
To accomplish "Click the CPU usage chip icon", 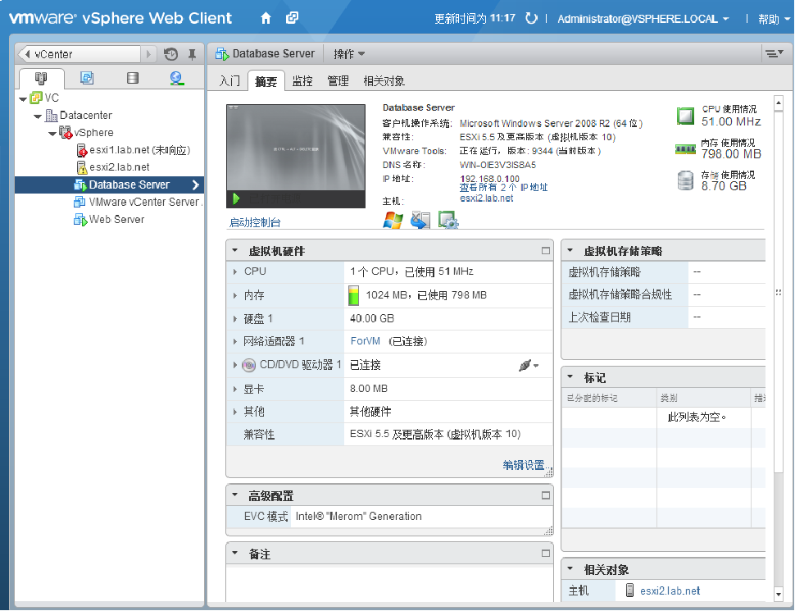I will coord(685,116).
